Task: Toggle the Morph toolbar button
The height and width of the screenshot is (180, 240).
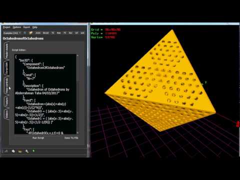Action: pyautogui.click(x=46, y=33)
